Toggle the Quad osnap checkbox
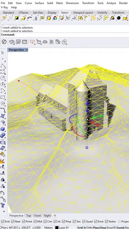129x229 pixels. [84, 222]
